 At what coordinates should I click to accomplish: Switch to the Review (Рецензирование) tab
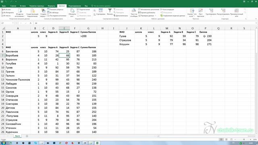[x=75, y=6]
